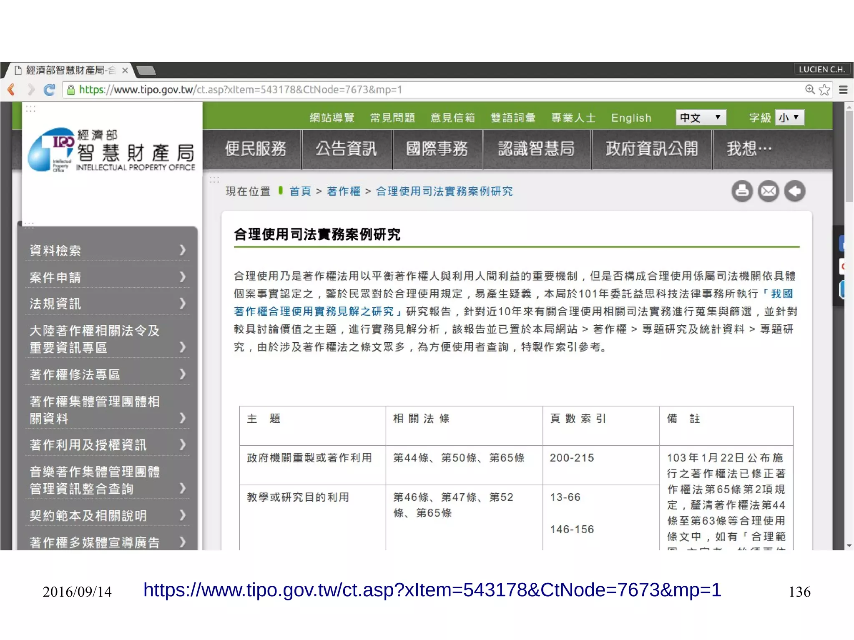Screen dimensions: 854x640
Task: Click the green padlock security icon
Action: 71,90
